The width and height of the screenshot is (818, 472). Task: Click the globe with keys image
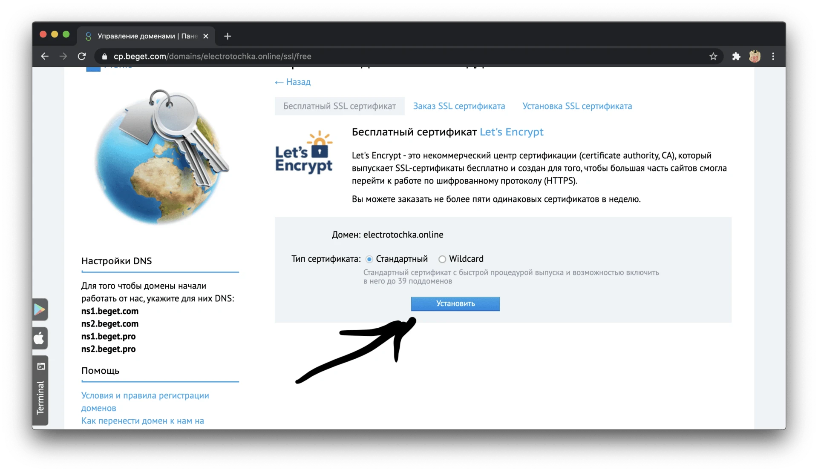coord(161,157)
